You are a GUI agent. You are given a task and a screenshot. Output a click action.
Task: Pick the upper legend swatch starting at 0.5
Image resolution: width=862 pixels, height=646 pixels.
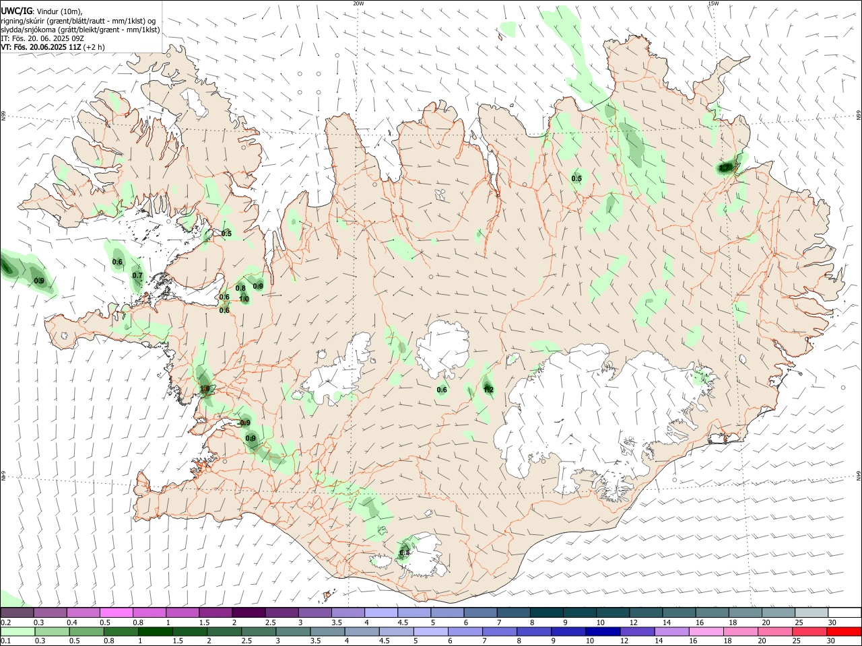116,613
